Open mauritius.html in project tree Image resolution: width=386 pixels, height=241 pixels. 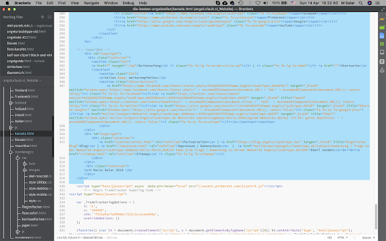(26, 146)
